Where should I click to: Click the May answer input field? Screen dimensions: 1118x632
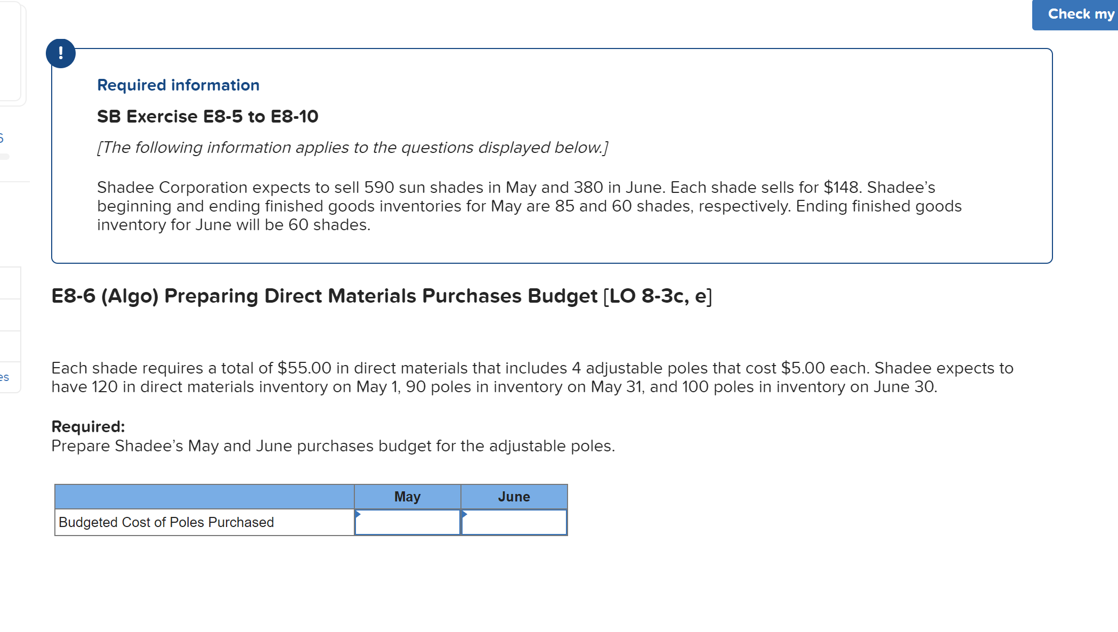[x=407, y=523]
